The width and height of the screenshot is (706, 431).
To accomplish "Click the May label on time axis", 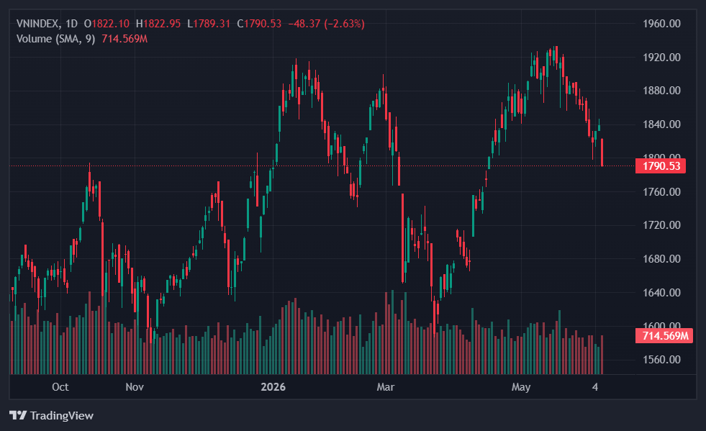I will tap(521, 387).
